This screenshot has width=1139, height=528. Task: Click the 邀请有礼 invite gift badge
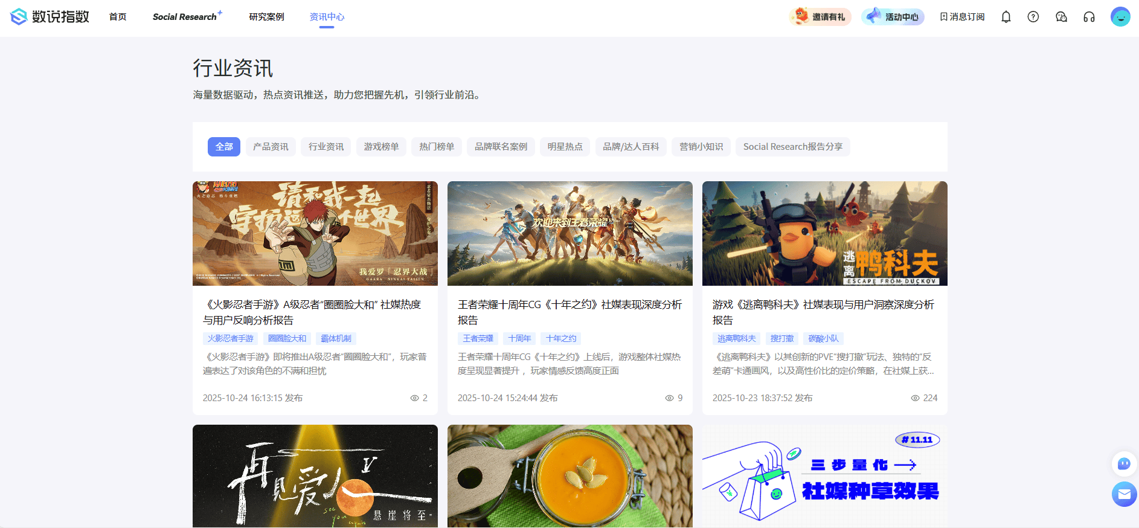(x=820, y=17)
